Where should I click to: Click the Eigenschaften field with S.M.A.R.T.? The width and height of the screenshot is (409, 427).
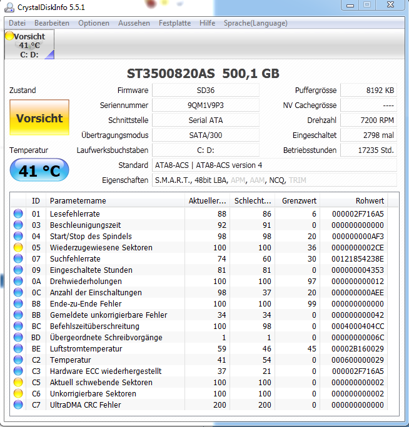(274, 180)
